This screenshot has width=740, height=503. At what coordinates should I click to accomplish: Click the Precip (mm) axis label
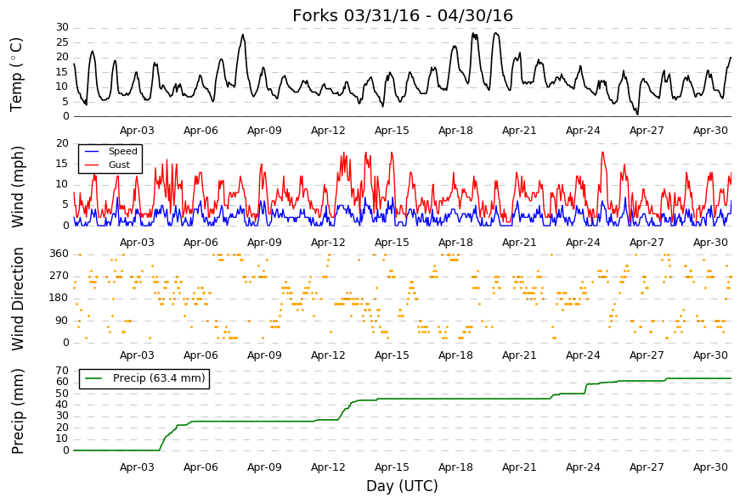coord(17,411)
